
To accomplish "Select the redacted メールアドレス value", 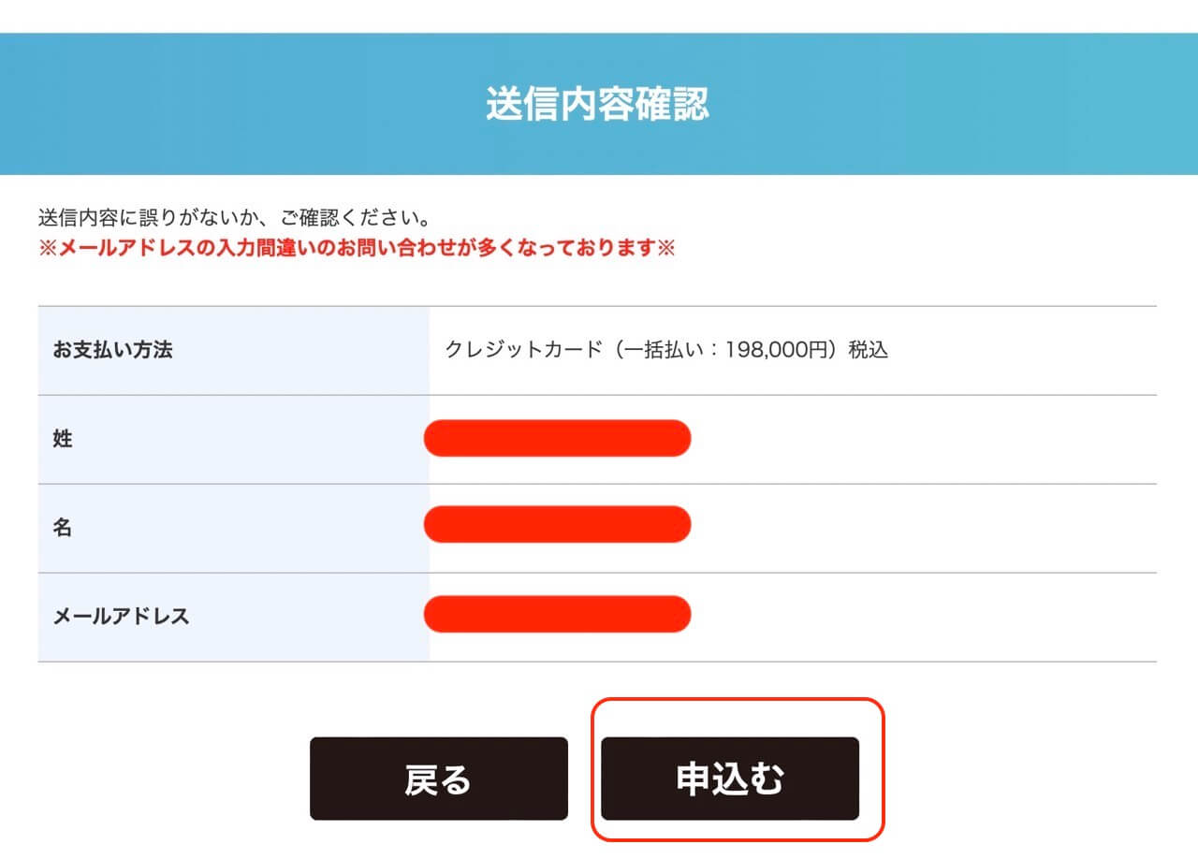I will [x=557, y=614].
